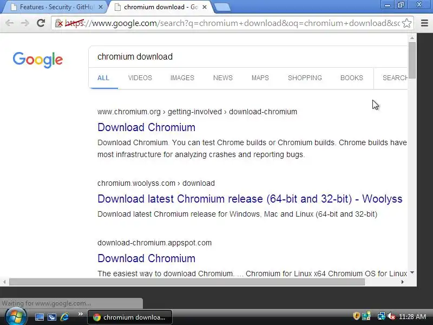Switch to BOOKS search tab
Screen dimensions: 433x325
[351, 78]
